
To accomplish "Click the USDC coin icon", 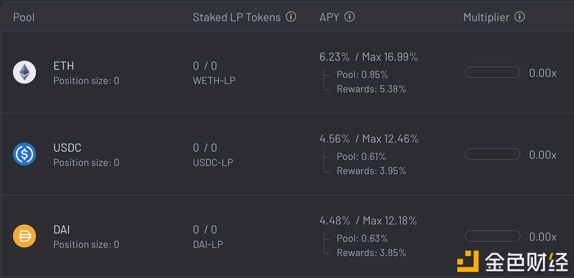I will [24, 154].
